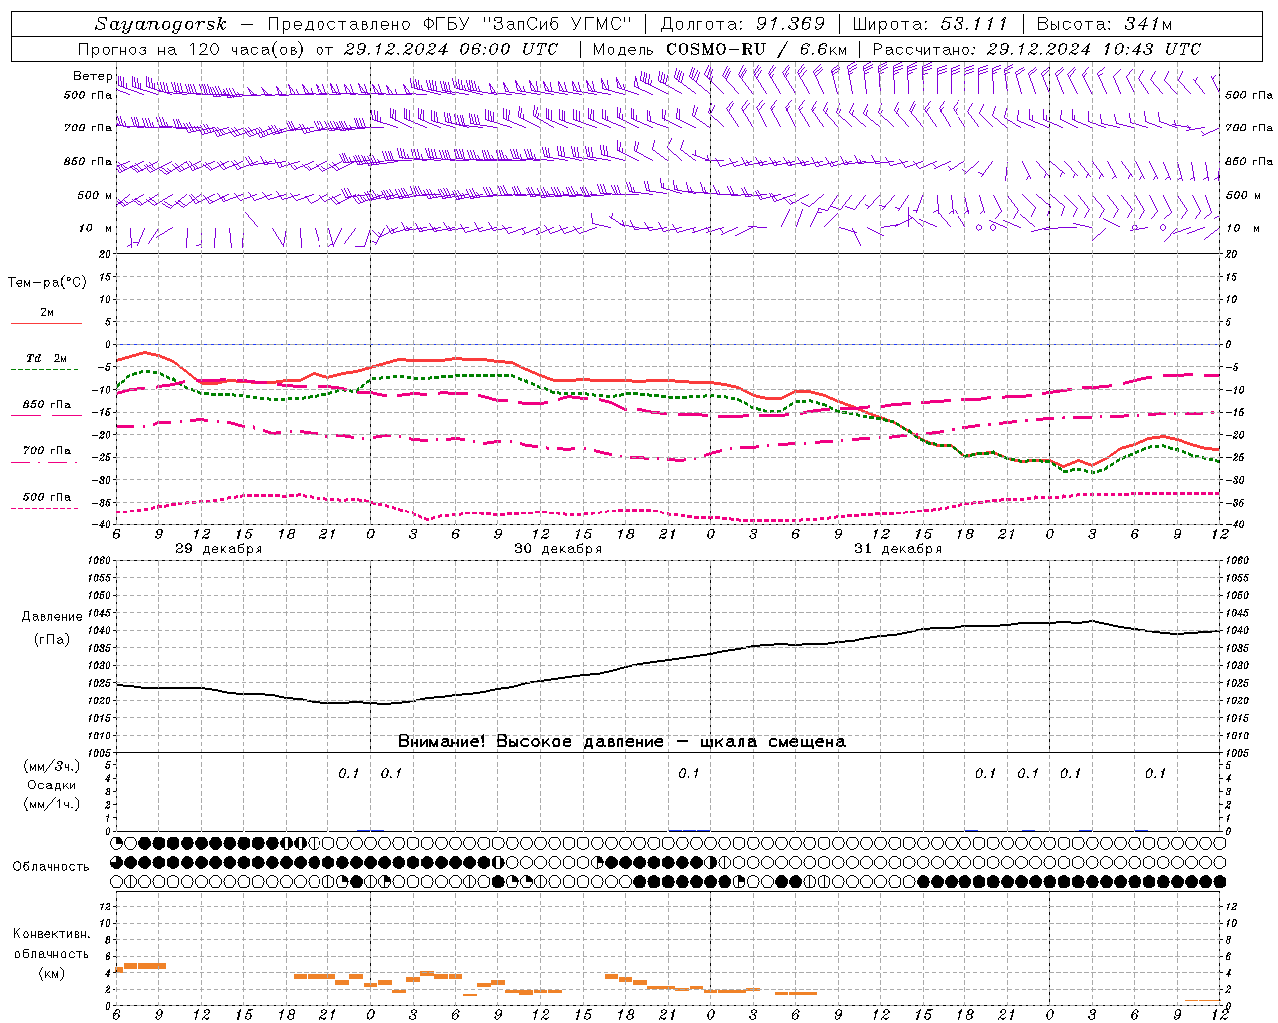The image size is (1278, 1023).
Task: Select the elevation label Высота: 341м
Action: coord(1104,24)
